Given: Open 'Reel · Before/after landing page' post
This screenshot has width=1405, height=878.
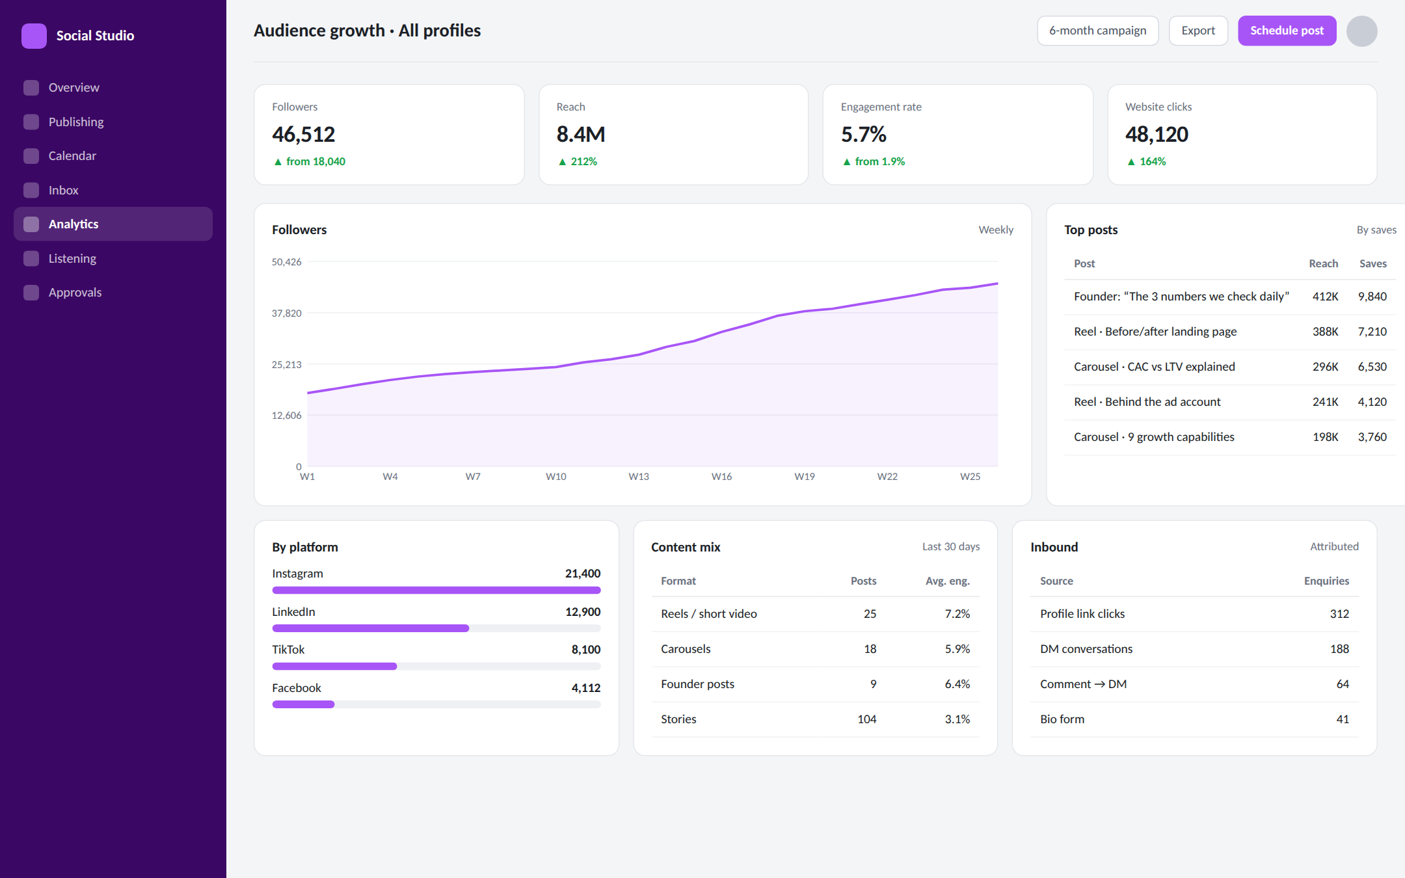Looking at the screenshot, I should coord(1230,332).
